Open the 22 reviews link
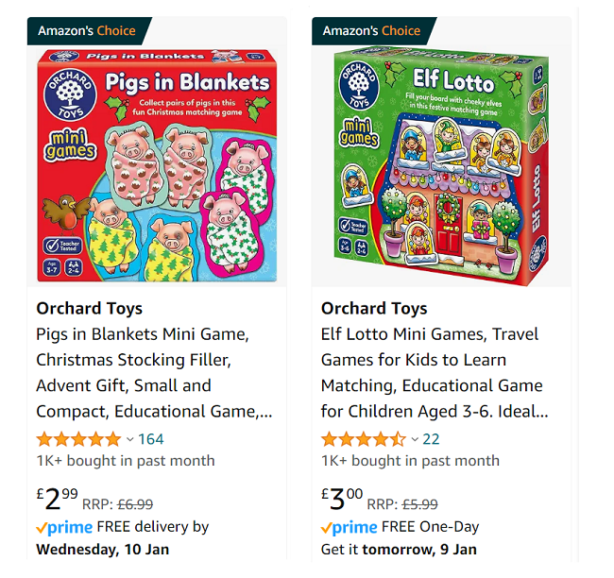 click(x=431, y=439)
